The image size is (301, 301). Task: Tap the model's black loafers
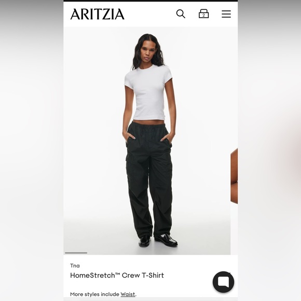(x=158, y=240)
